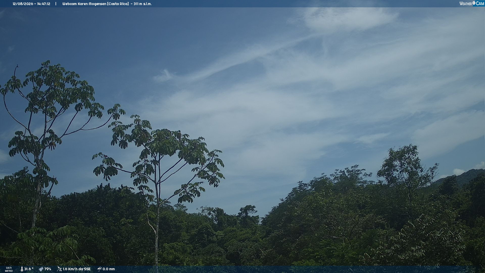Select the timestamp "12/08/2026 - 14:47:12"
The height and width of the screenshot is (273, 485).
[31, 4]
